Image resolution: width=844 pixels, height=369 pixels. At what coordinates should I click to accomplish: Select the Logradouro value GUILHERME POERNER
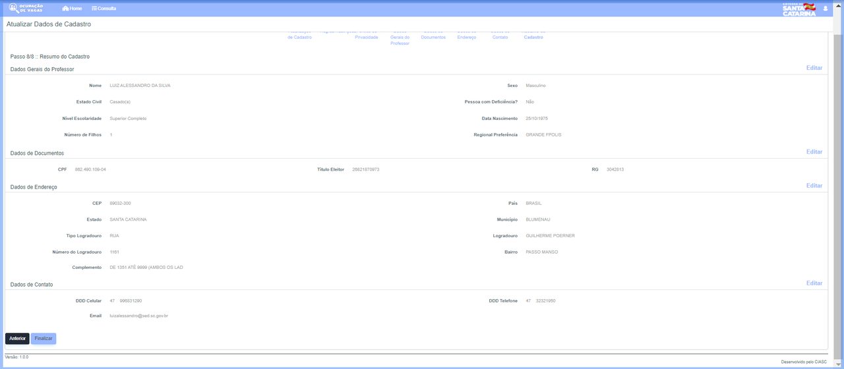pos(550,236)
